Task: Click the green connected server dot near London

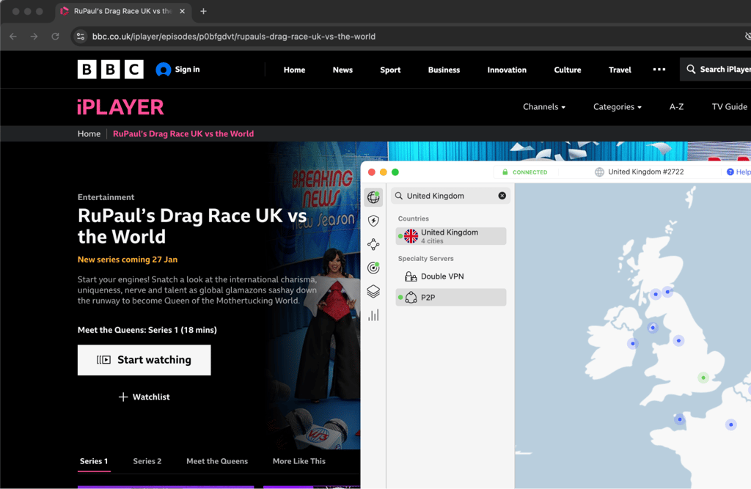Action: coord(703,378)
